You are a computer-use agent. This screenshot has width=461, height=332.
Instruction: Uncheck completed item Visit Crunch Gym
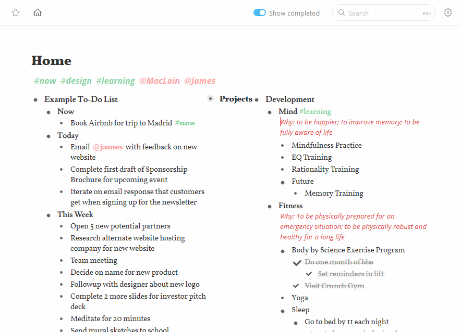(296, 286)
